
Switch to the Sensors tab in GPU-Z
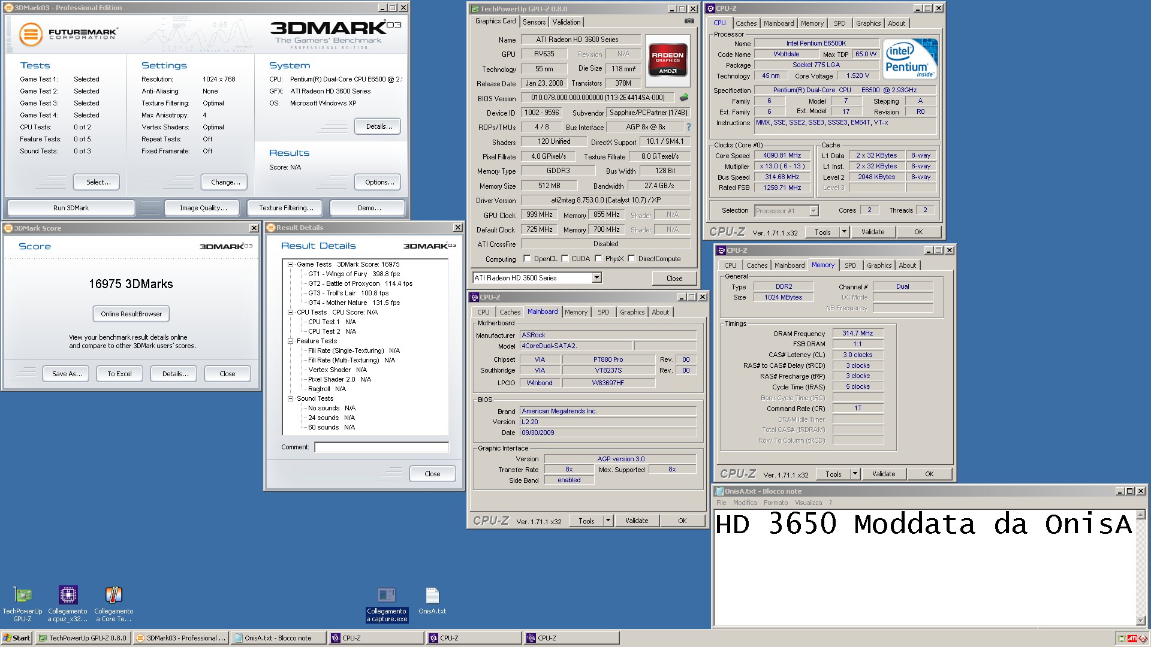[534, 22]
